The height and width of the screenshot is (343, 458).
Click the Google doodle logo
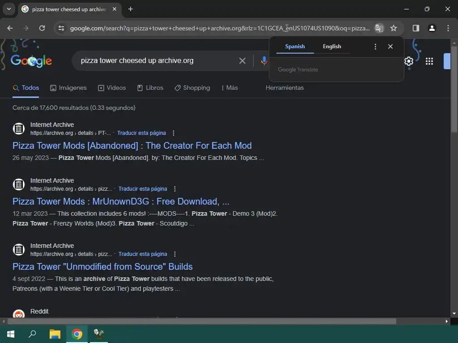click(31, 61)
